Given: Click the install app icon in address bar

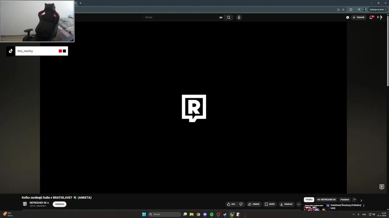Looking at the screenshot, I should 338,9.
